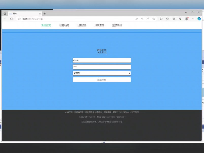Image resolution: width=204 pixels, height=153 pixels.
Task: Open a new browser tab with plus
Action: click(x=45, y=14)
